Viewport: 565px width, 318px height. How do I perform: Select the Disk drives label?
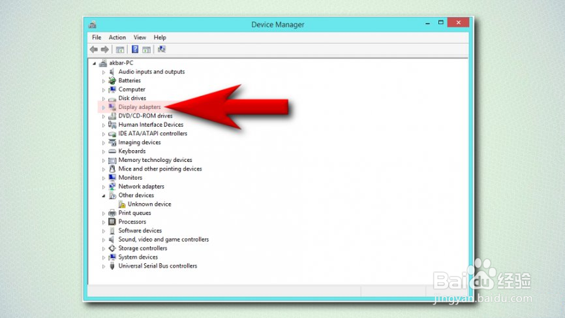tap(132, 98)
